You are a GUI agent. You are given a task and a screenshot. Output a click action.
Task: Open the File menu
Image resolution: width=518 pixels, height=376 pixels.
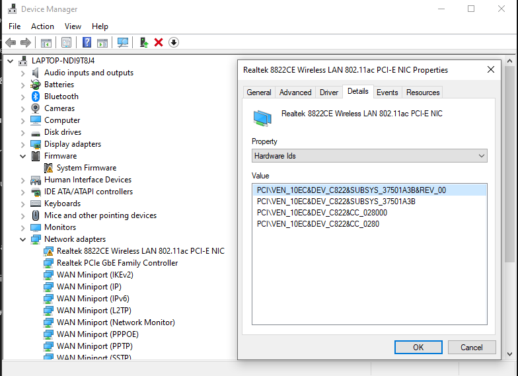coord(15,26)
